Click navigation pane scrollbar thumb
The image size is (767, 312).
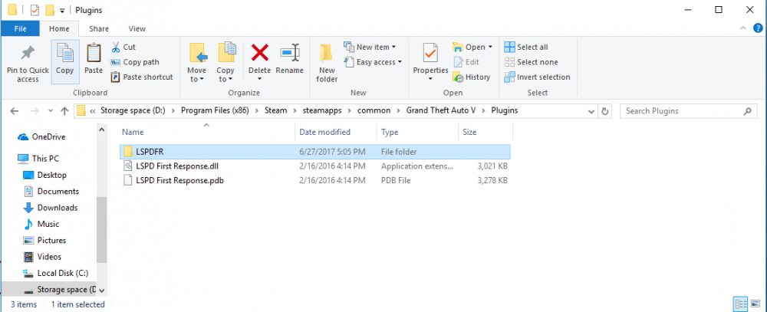click(102, 229)
